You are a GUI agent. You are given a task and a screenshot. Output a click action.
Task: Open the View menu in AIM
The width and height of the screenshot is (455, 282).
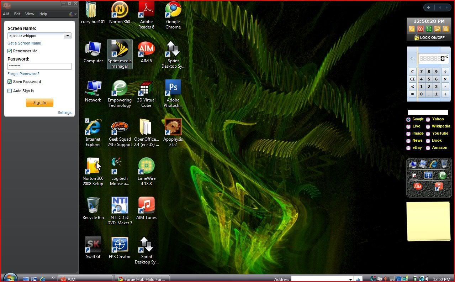pyautogui.click(x=30, y=14)
